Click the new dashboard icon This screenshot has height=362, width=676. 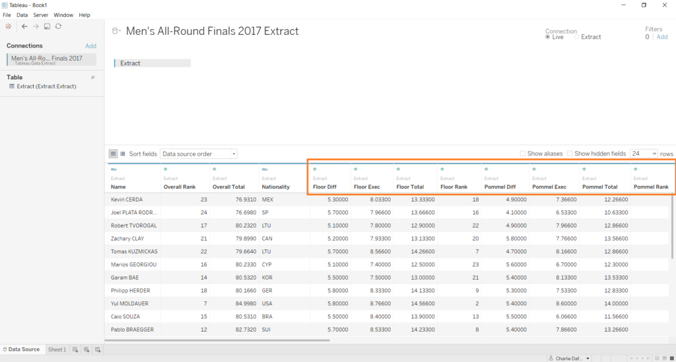pyautogui.click(x=86, y=349)
